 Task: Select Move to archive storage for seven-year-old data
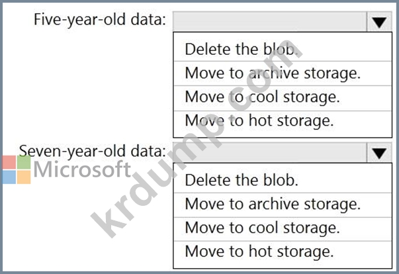273,204
